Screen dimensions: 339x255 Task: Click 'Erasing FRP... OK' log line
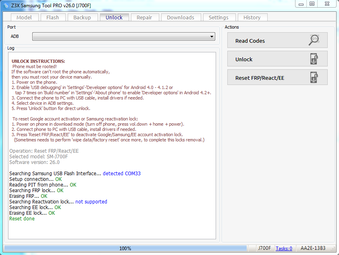coord(28,196)
